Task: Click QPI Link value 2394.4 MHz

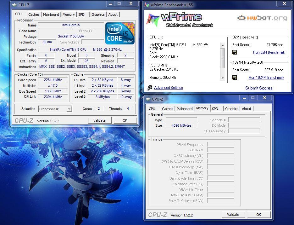Action: [53, 97]
